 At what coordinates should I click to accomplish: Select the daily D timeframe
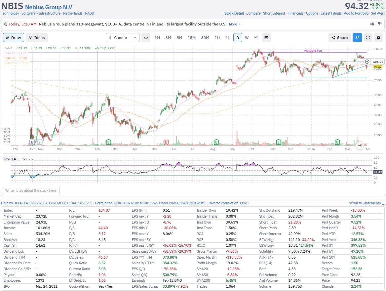(238, 38)
